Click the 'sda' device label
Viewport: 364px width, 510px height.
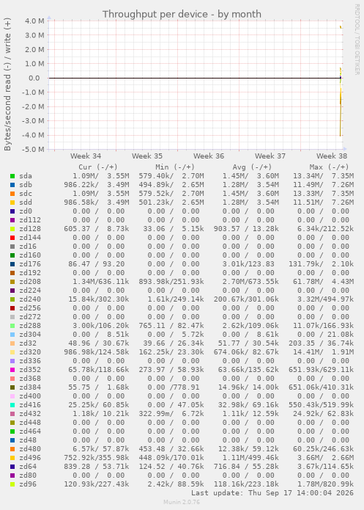pyautogui.click(x=26, y=176)
